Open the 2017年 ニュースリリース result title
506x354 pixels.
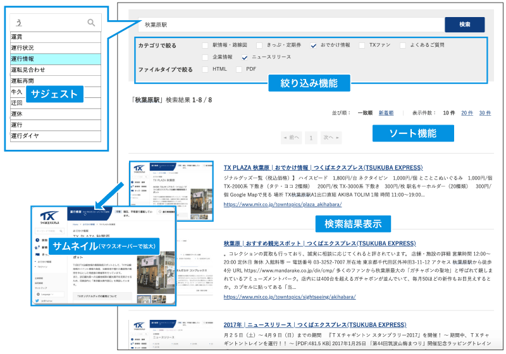coord(315,325)
